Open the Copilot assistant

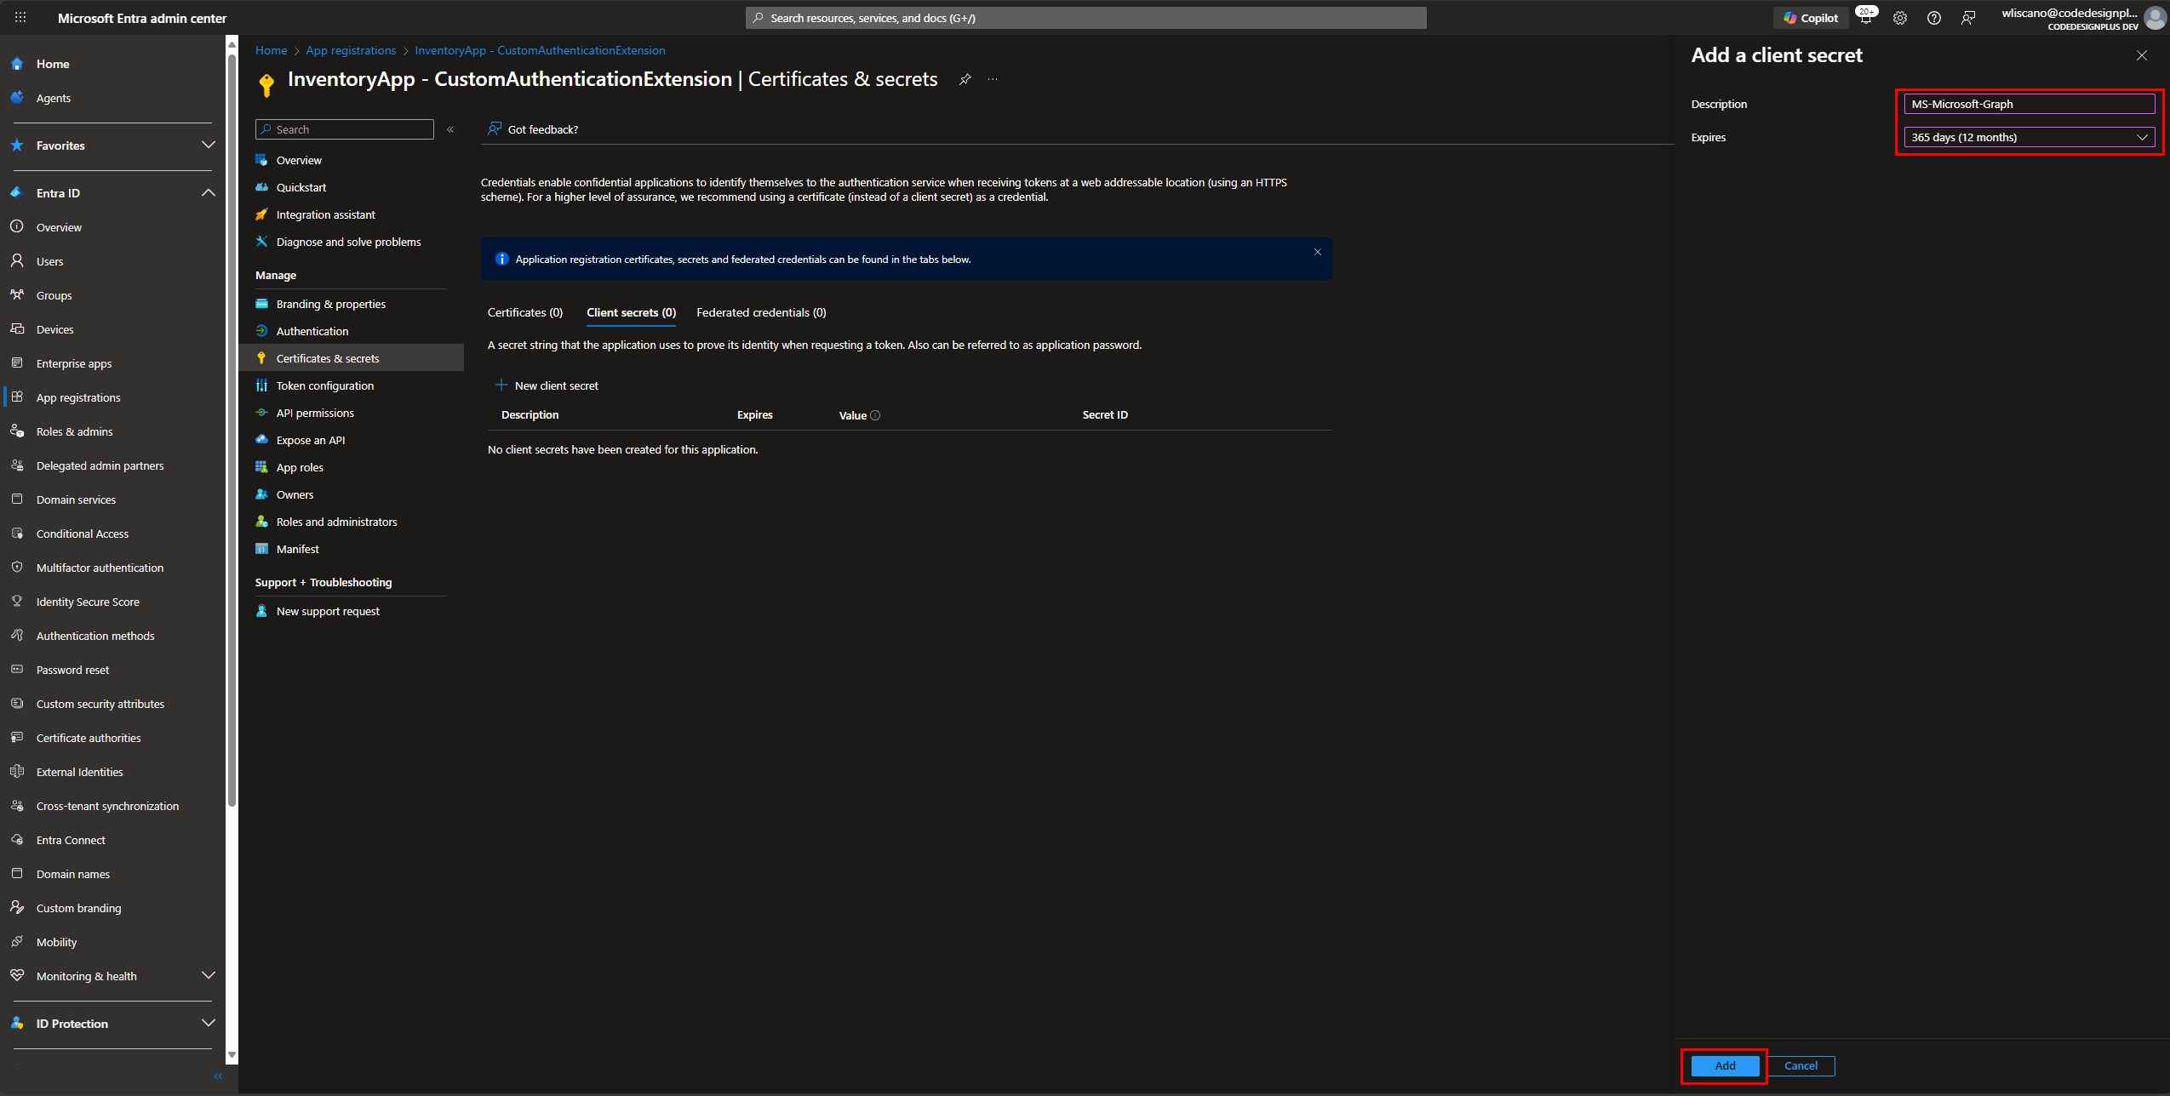(x=1811, y=18)
